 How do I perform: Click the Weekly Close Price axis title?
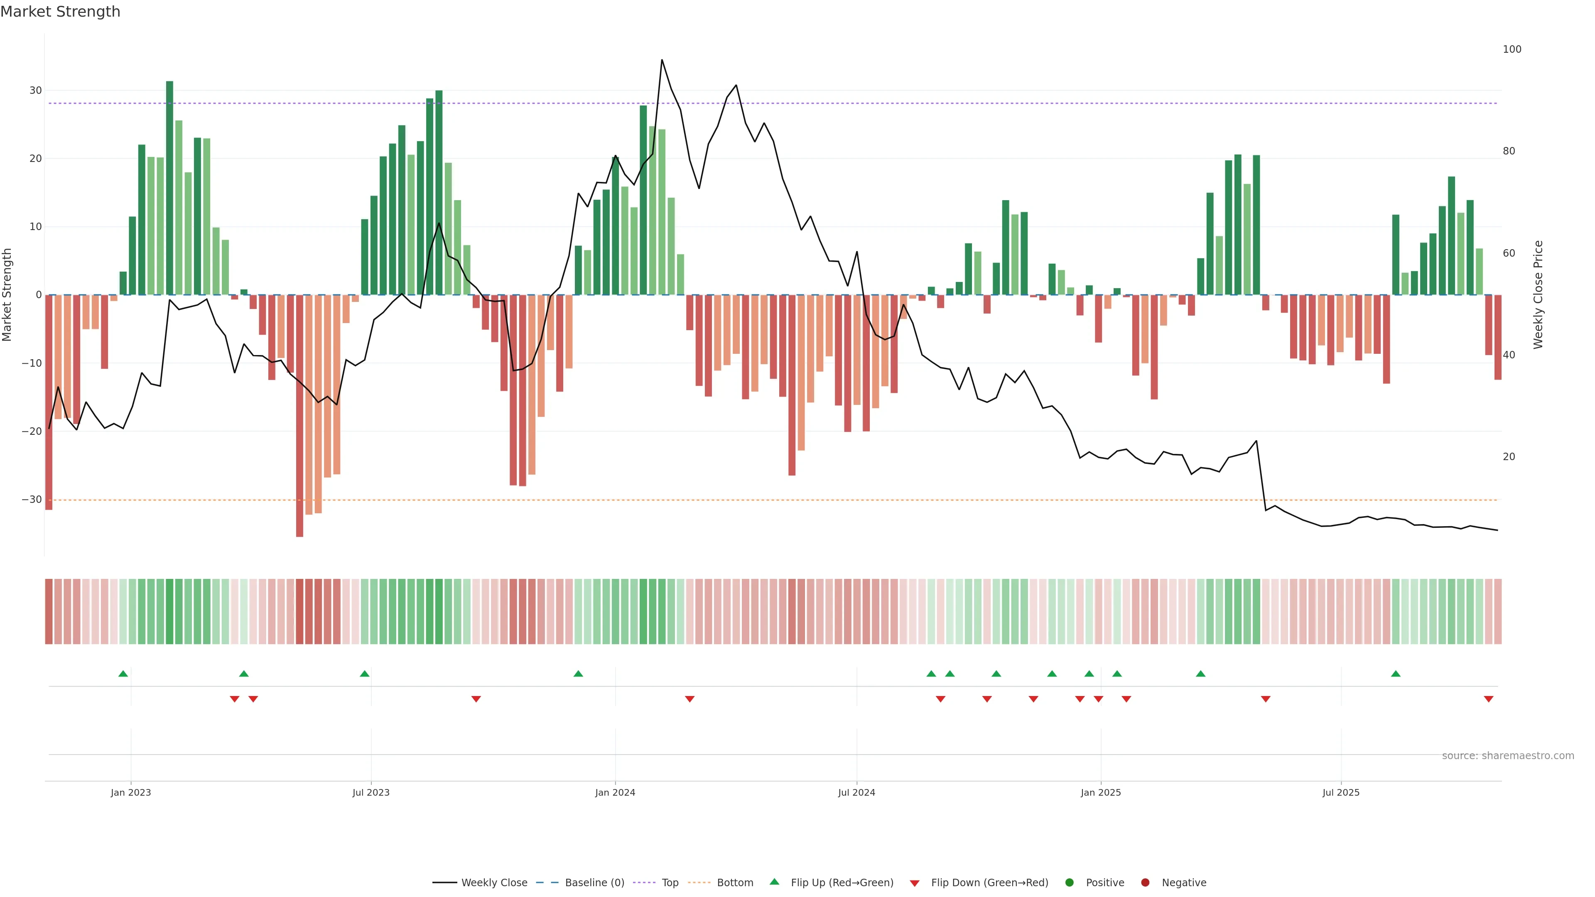[1538, 295]
